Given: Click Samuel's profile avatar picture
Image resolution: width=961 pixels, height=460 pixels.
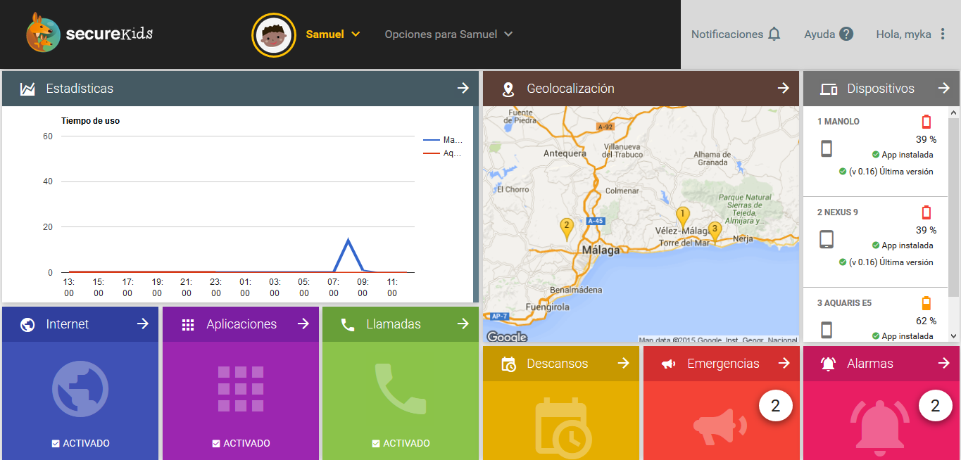Looking at the screenshot, I should (x=273, y=34).
